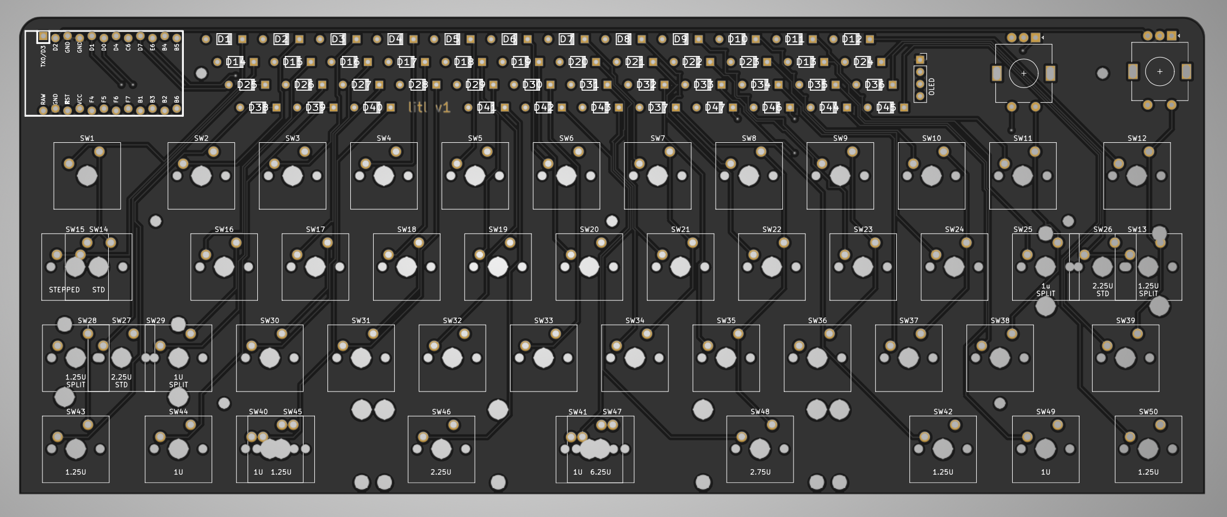Select the D36 diode label
Viewport: 1227px width, 517px height.
coord(874,85)
